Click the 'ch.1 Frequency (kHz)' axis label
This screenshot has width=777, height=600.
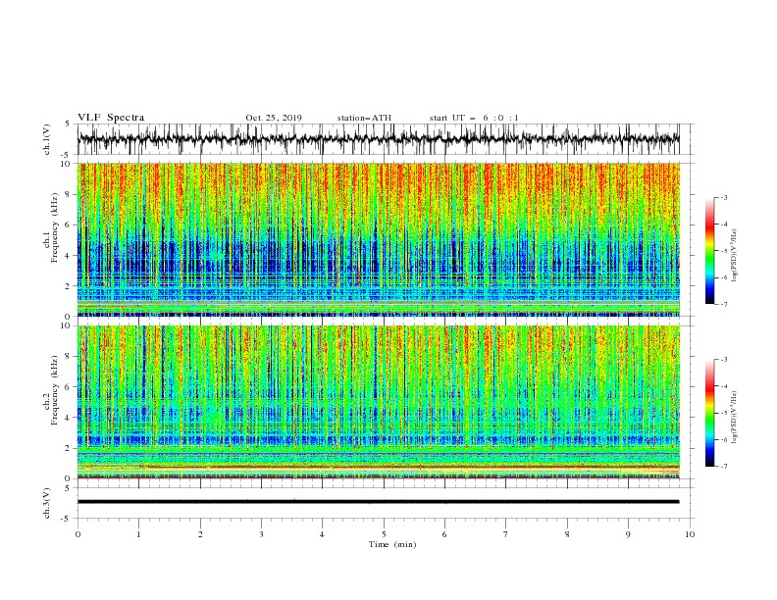click(x=51, y=229)
